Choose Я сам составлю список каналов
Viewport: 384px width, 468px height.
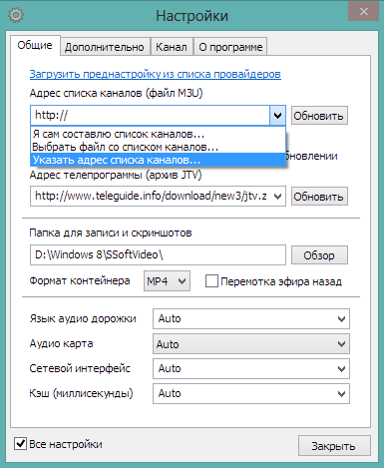tap(158, 134)
